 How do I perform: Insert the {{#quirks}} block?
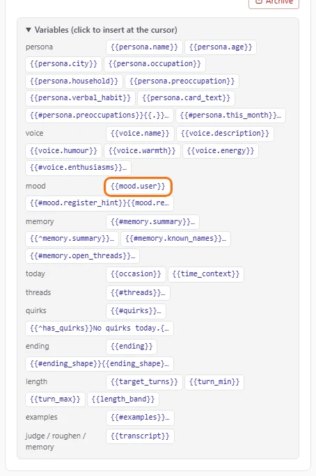click(x=136, y=311)
